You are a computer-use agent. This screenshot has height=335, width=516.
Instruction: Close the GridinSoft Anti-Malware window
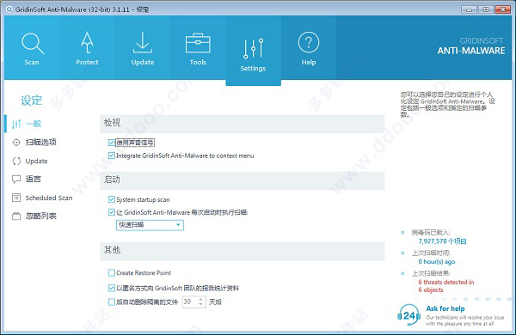503,9
